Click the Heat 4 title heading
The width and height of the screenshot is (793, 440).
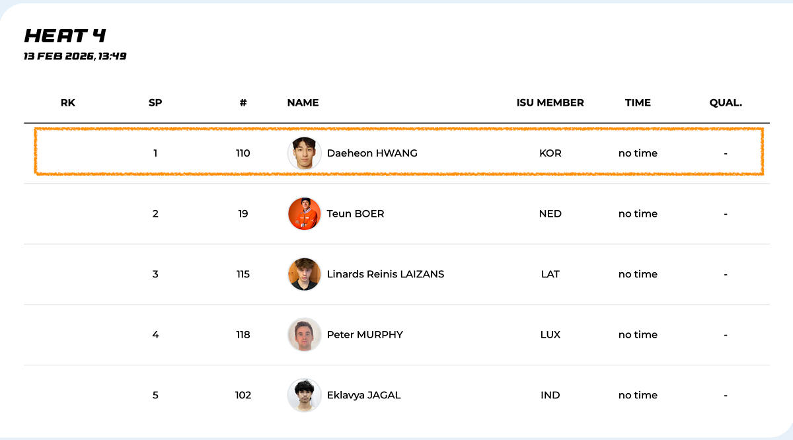click(x=65, y=36)
